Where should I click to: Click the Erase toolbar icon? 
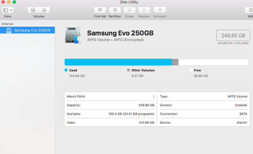coord(130,10)
